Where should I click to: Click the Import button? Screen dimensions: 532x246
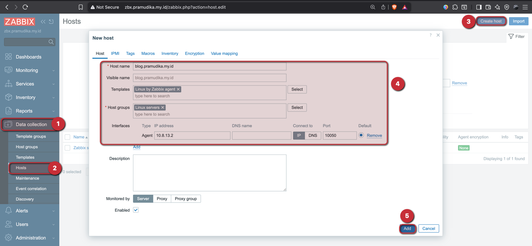pyautogui.click(x=519, y=21)
